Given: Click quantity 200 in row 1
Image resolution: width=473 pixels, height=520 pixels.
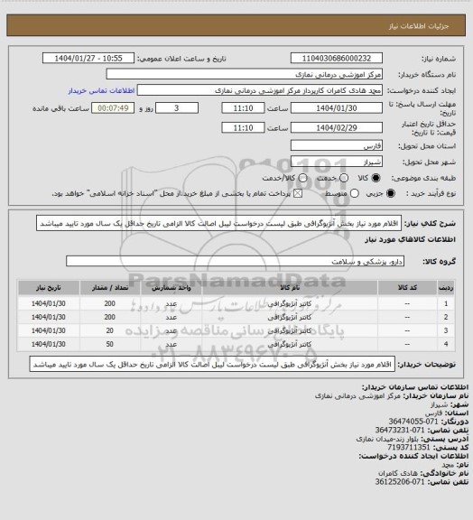Looking at the screenshot, I should [110, 303].
